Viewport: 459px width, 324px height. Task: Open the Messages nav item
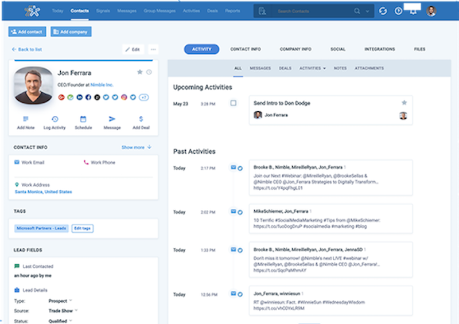coord(127,11)
